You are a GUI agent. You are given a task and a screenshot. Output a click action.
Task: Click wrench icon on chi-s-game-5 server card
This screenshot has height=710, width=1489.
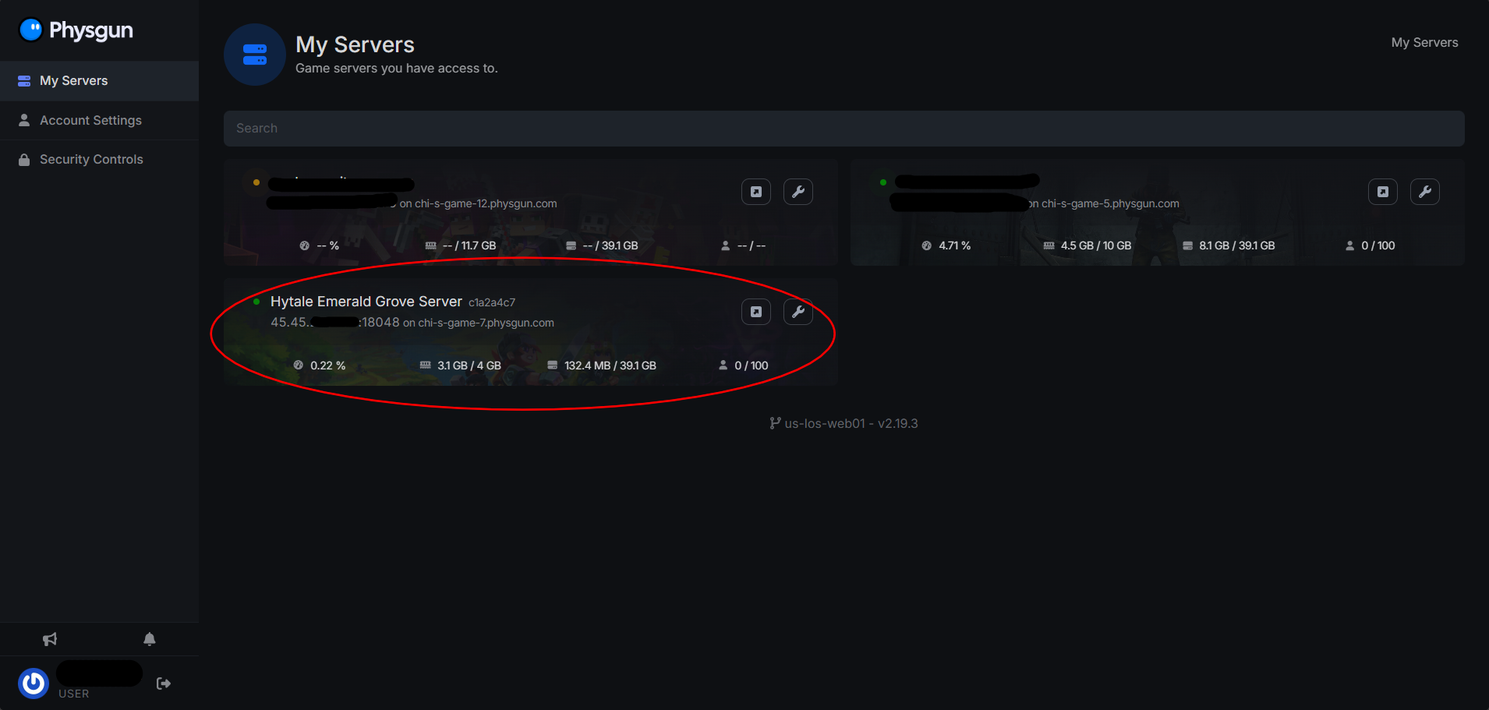[1425, 192]
